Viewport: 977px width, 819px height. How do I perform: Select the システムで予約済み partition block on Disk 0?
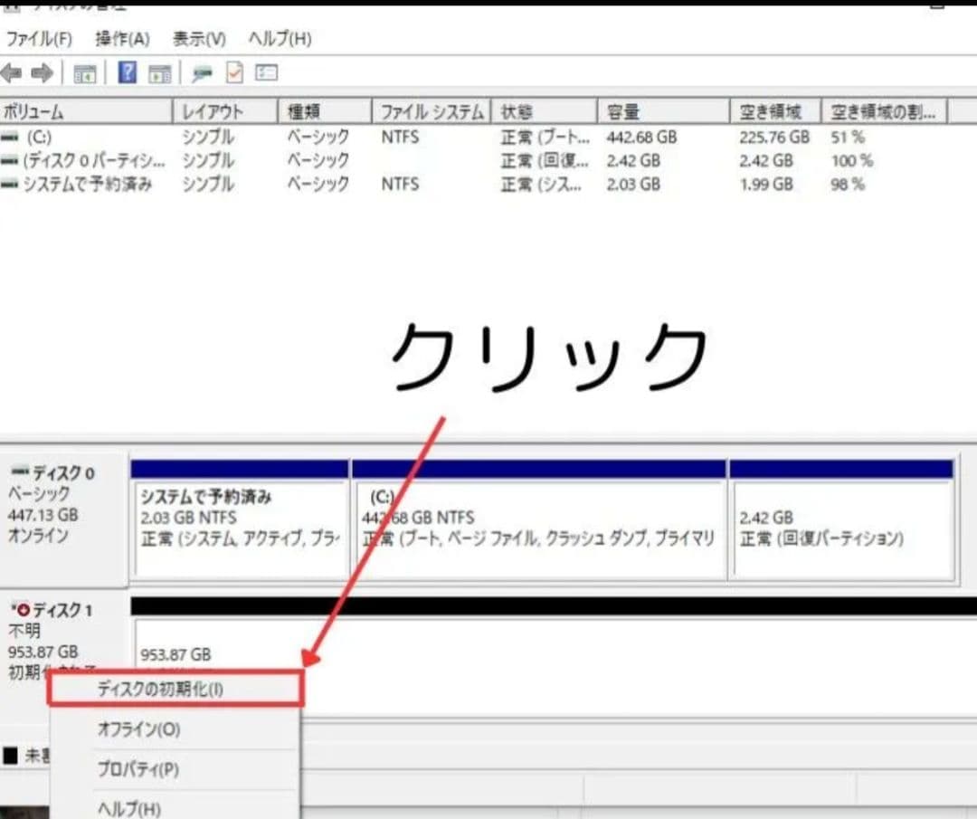tap(241, 529)
